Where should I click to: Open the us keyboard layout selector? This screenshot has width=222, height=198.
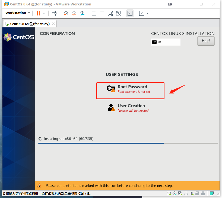166,42
